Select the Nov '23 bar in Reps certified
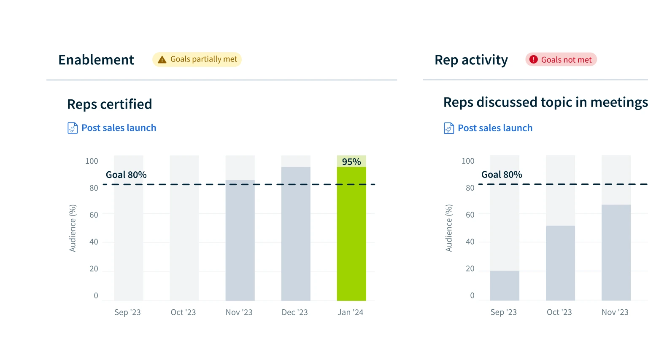This screenshot has width=648, height=364. point(240,240)
